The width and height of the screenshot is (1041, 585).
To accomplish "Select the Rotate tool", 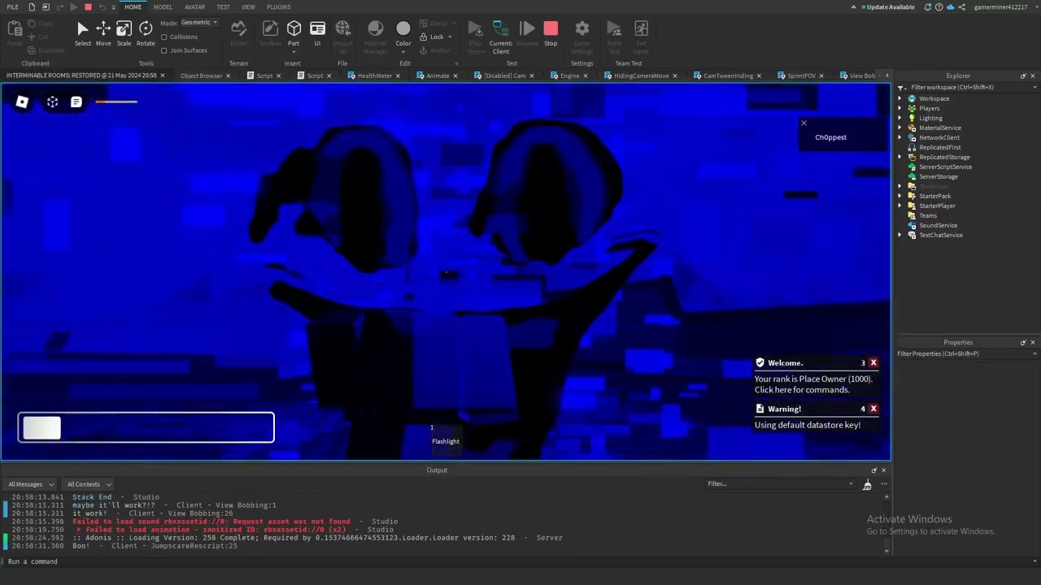I will (x=146, y=33).
